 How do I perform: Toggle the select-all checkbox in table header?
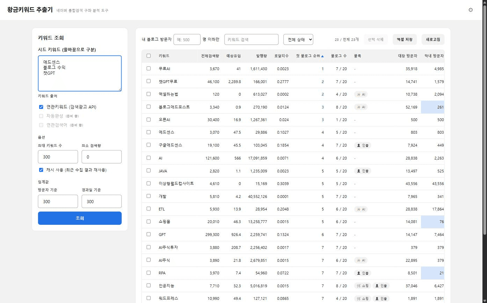(x=149, y=56)
